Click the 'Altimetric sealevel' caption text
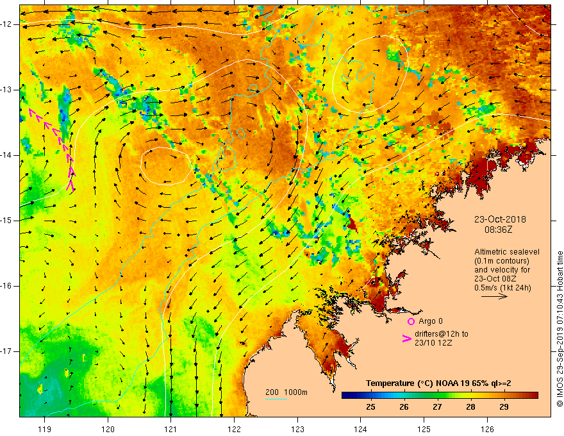 pos(507,252)
